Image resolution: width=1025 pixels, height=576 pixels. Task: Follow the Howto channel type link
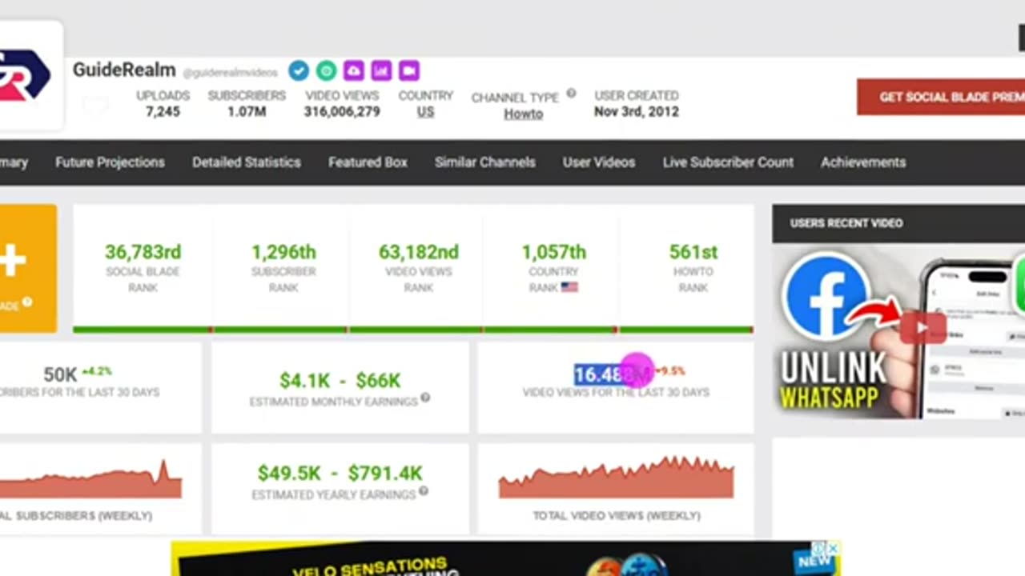[x=523, y=114]
